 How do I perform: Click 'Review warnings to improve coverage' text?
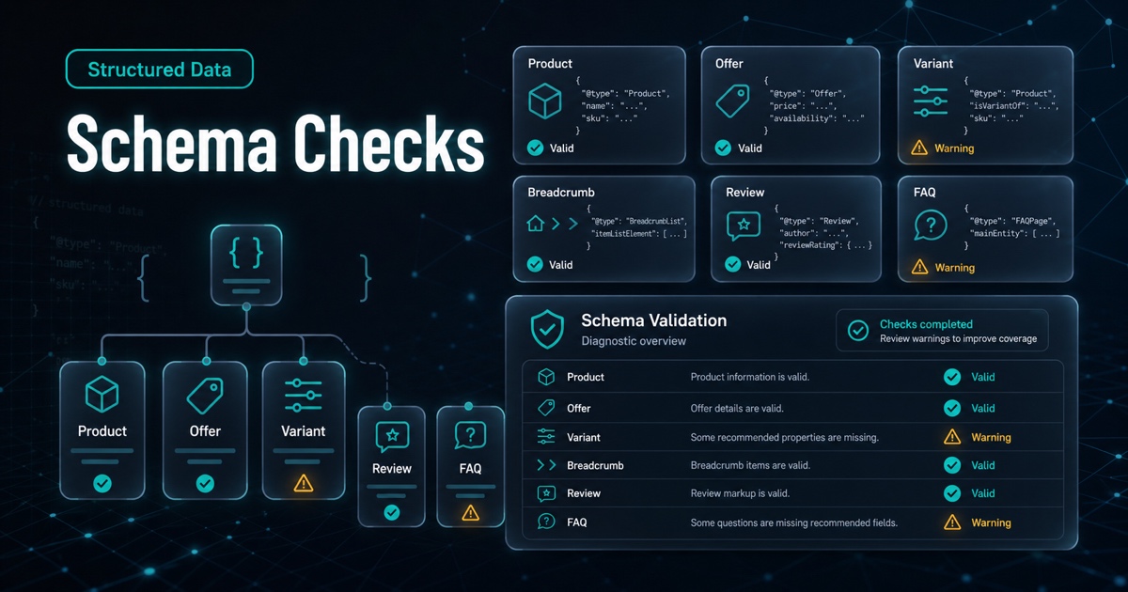coord(958,339)
